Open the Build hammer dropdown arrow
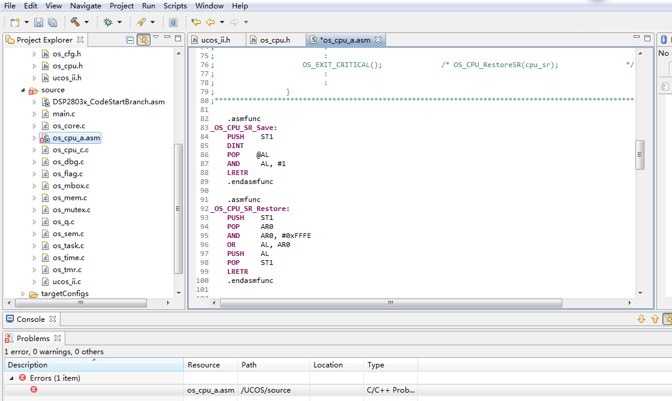This screenshot has width=672, height=401. click(87, 23)
